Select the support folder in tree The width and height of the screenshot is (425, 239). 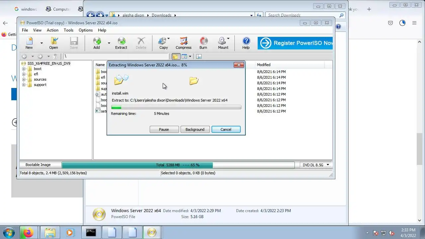pos(40,85)
